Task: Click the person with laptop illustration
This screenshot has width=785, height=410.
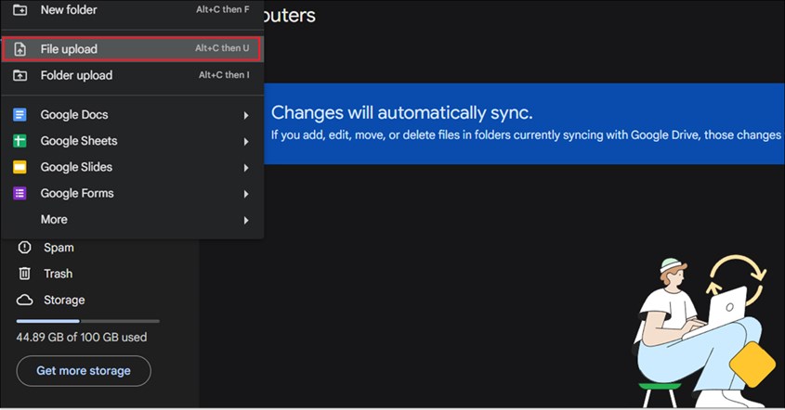Action: pyautogui.click(x=706, y=332)
